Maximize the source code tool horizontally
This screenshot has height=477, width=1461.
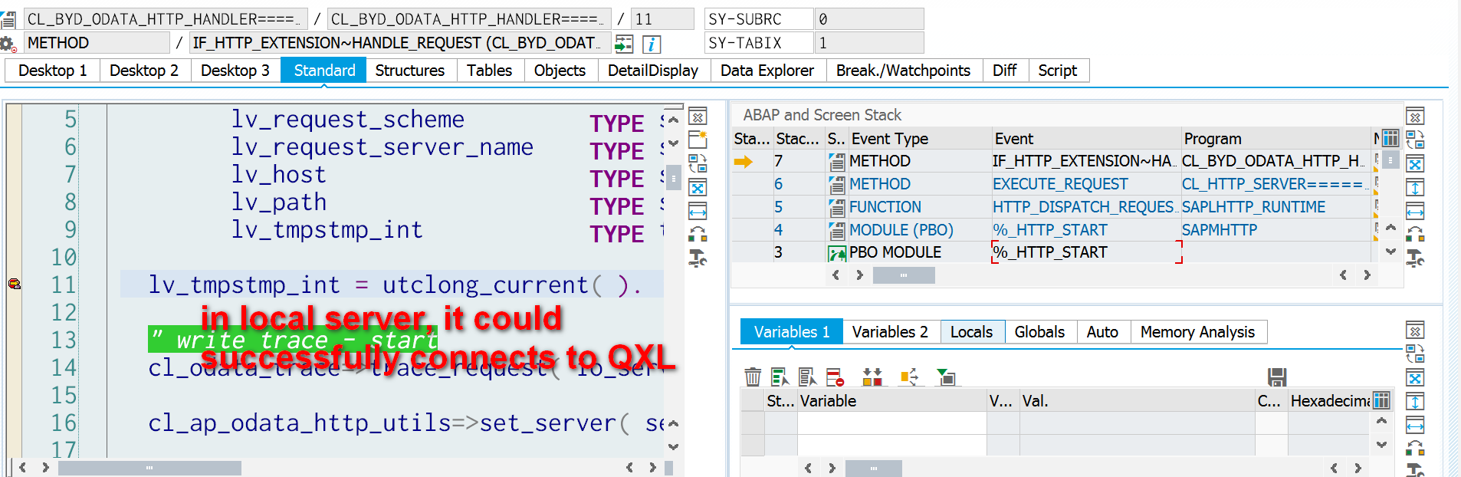[698, 211]
